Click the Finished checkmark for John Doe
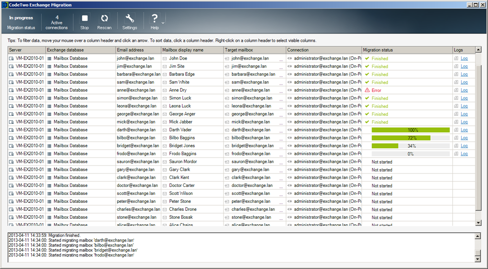488x269 pixels. pos(367,58)
